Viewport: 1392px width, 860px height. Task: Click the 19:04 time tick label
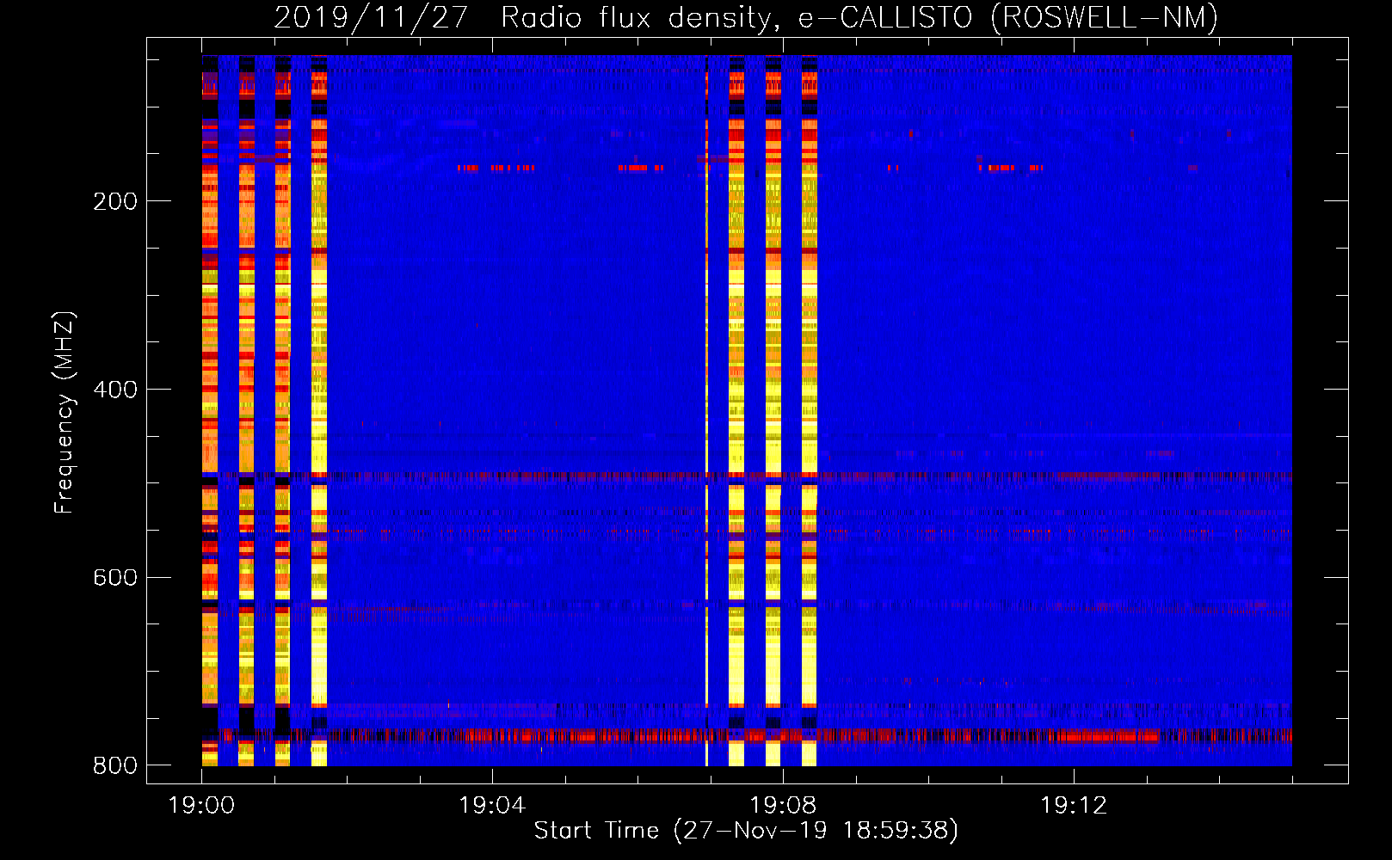tap(492, 805)
